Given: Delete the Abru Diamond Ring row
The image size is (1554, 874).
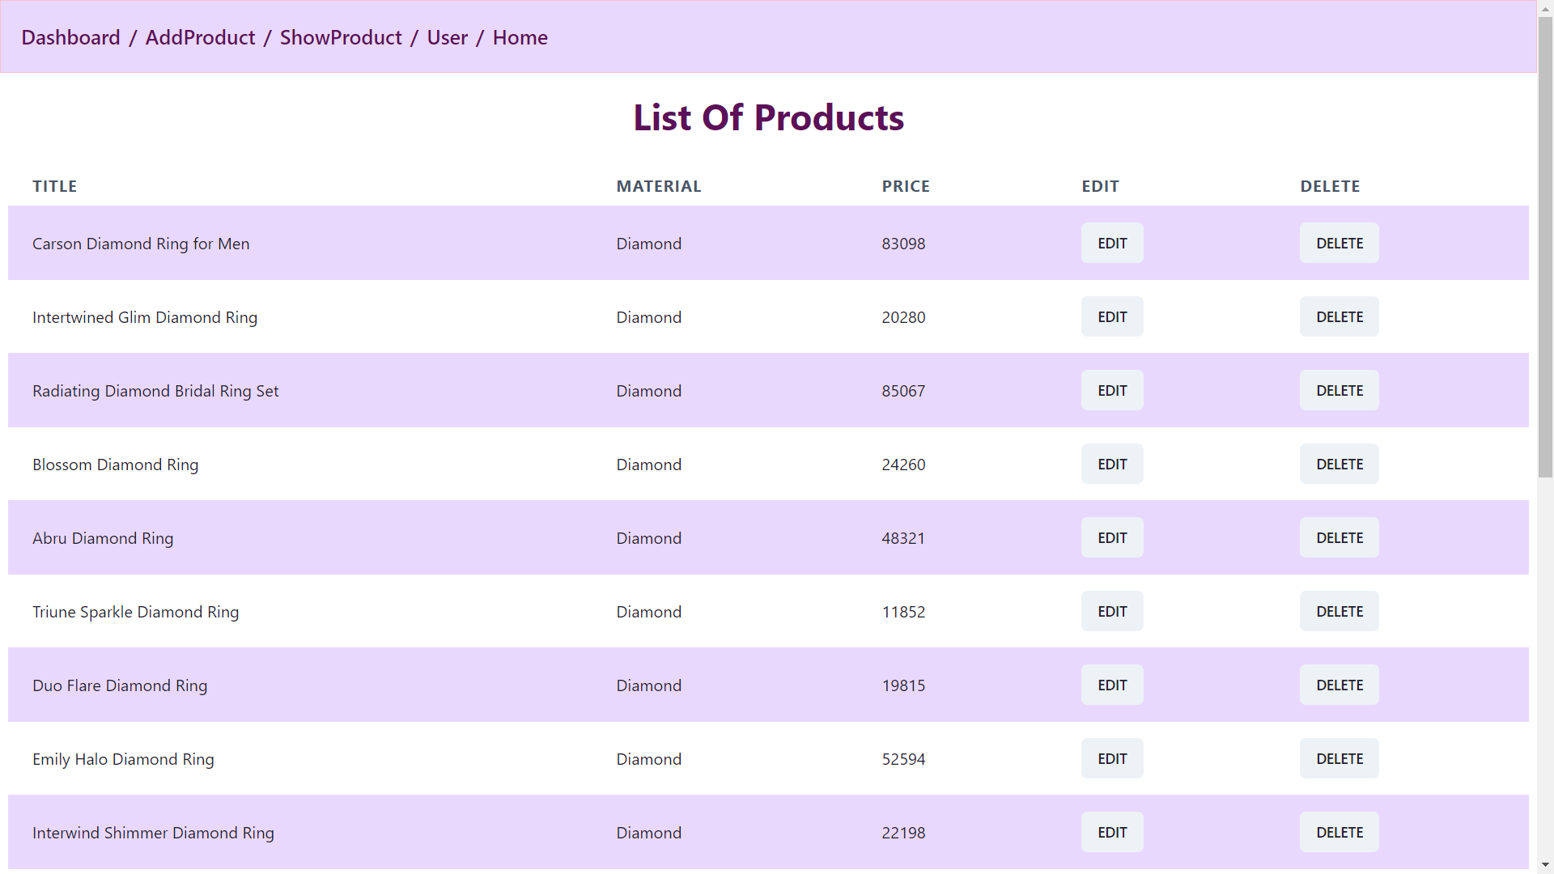Looking at the screenshot, I should click(x=1339, y=537).
